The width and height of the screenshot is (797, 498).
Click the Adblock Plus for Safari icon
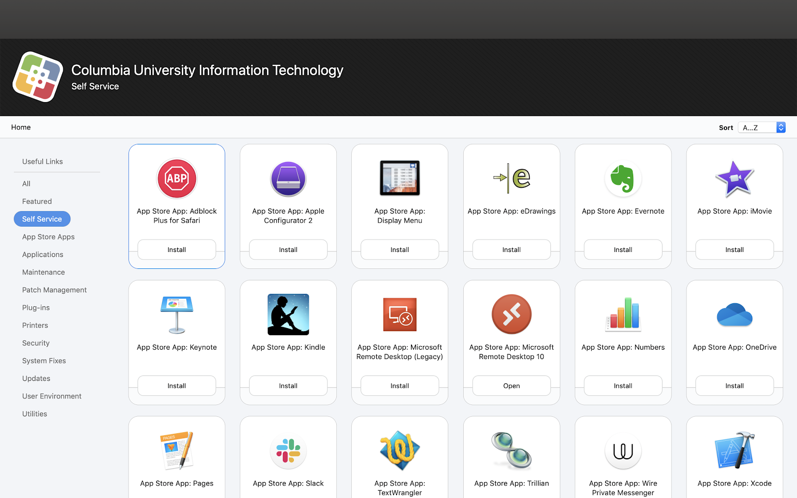click(x=177, y=178)
